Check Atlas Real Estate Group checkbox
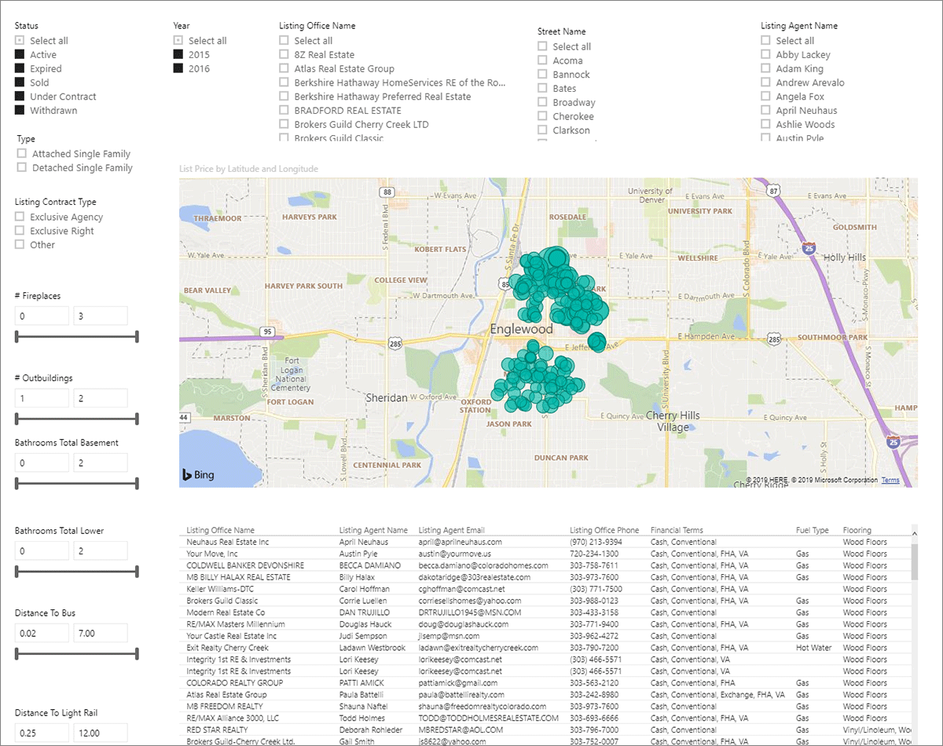The width and height of the screenshot is (943, 746). pyautogui.click(x=284, y=69)
